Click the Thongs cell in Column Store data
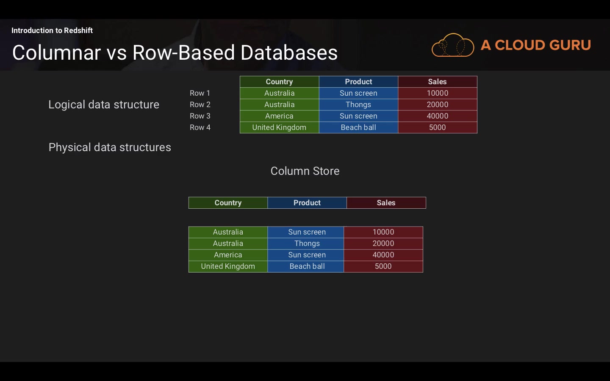This screenshot has height=381, width=610. tap(306, 243)
